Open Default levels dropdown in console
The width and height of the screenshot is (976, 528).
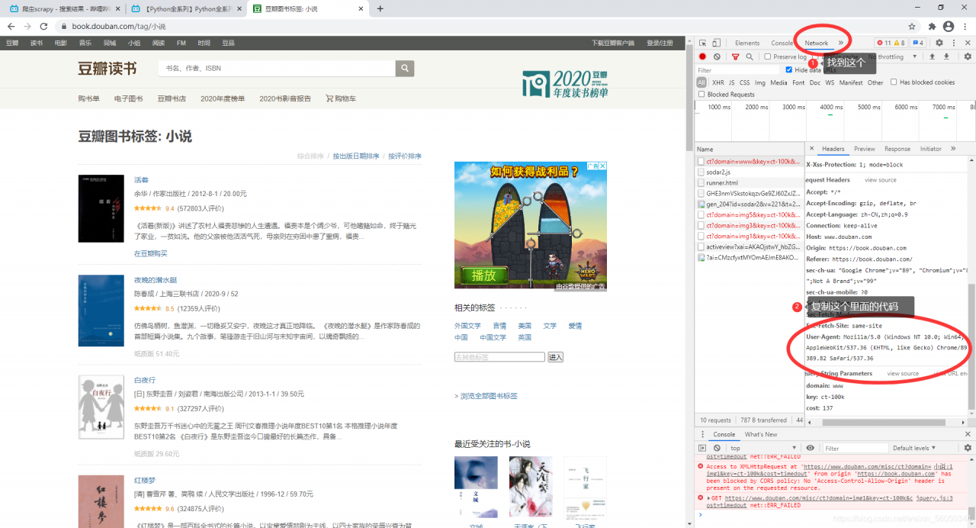click(914, 448)
